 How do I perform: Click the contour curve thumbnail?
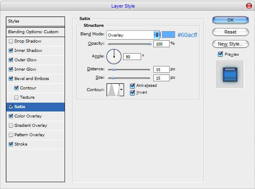click(x=113, y=90)
